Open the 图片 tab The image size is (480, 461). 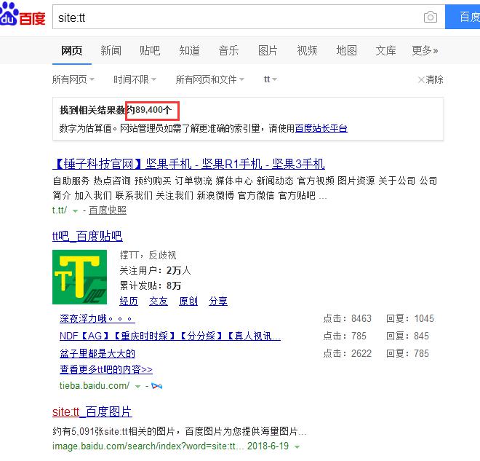pyautogui.click(x=268, y=50)
